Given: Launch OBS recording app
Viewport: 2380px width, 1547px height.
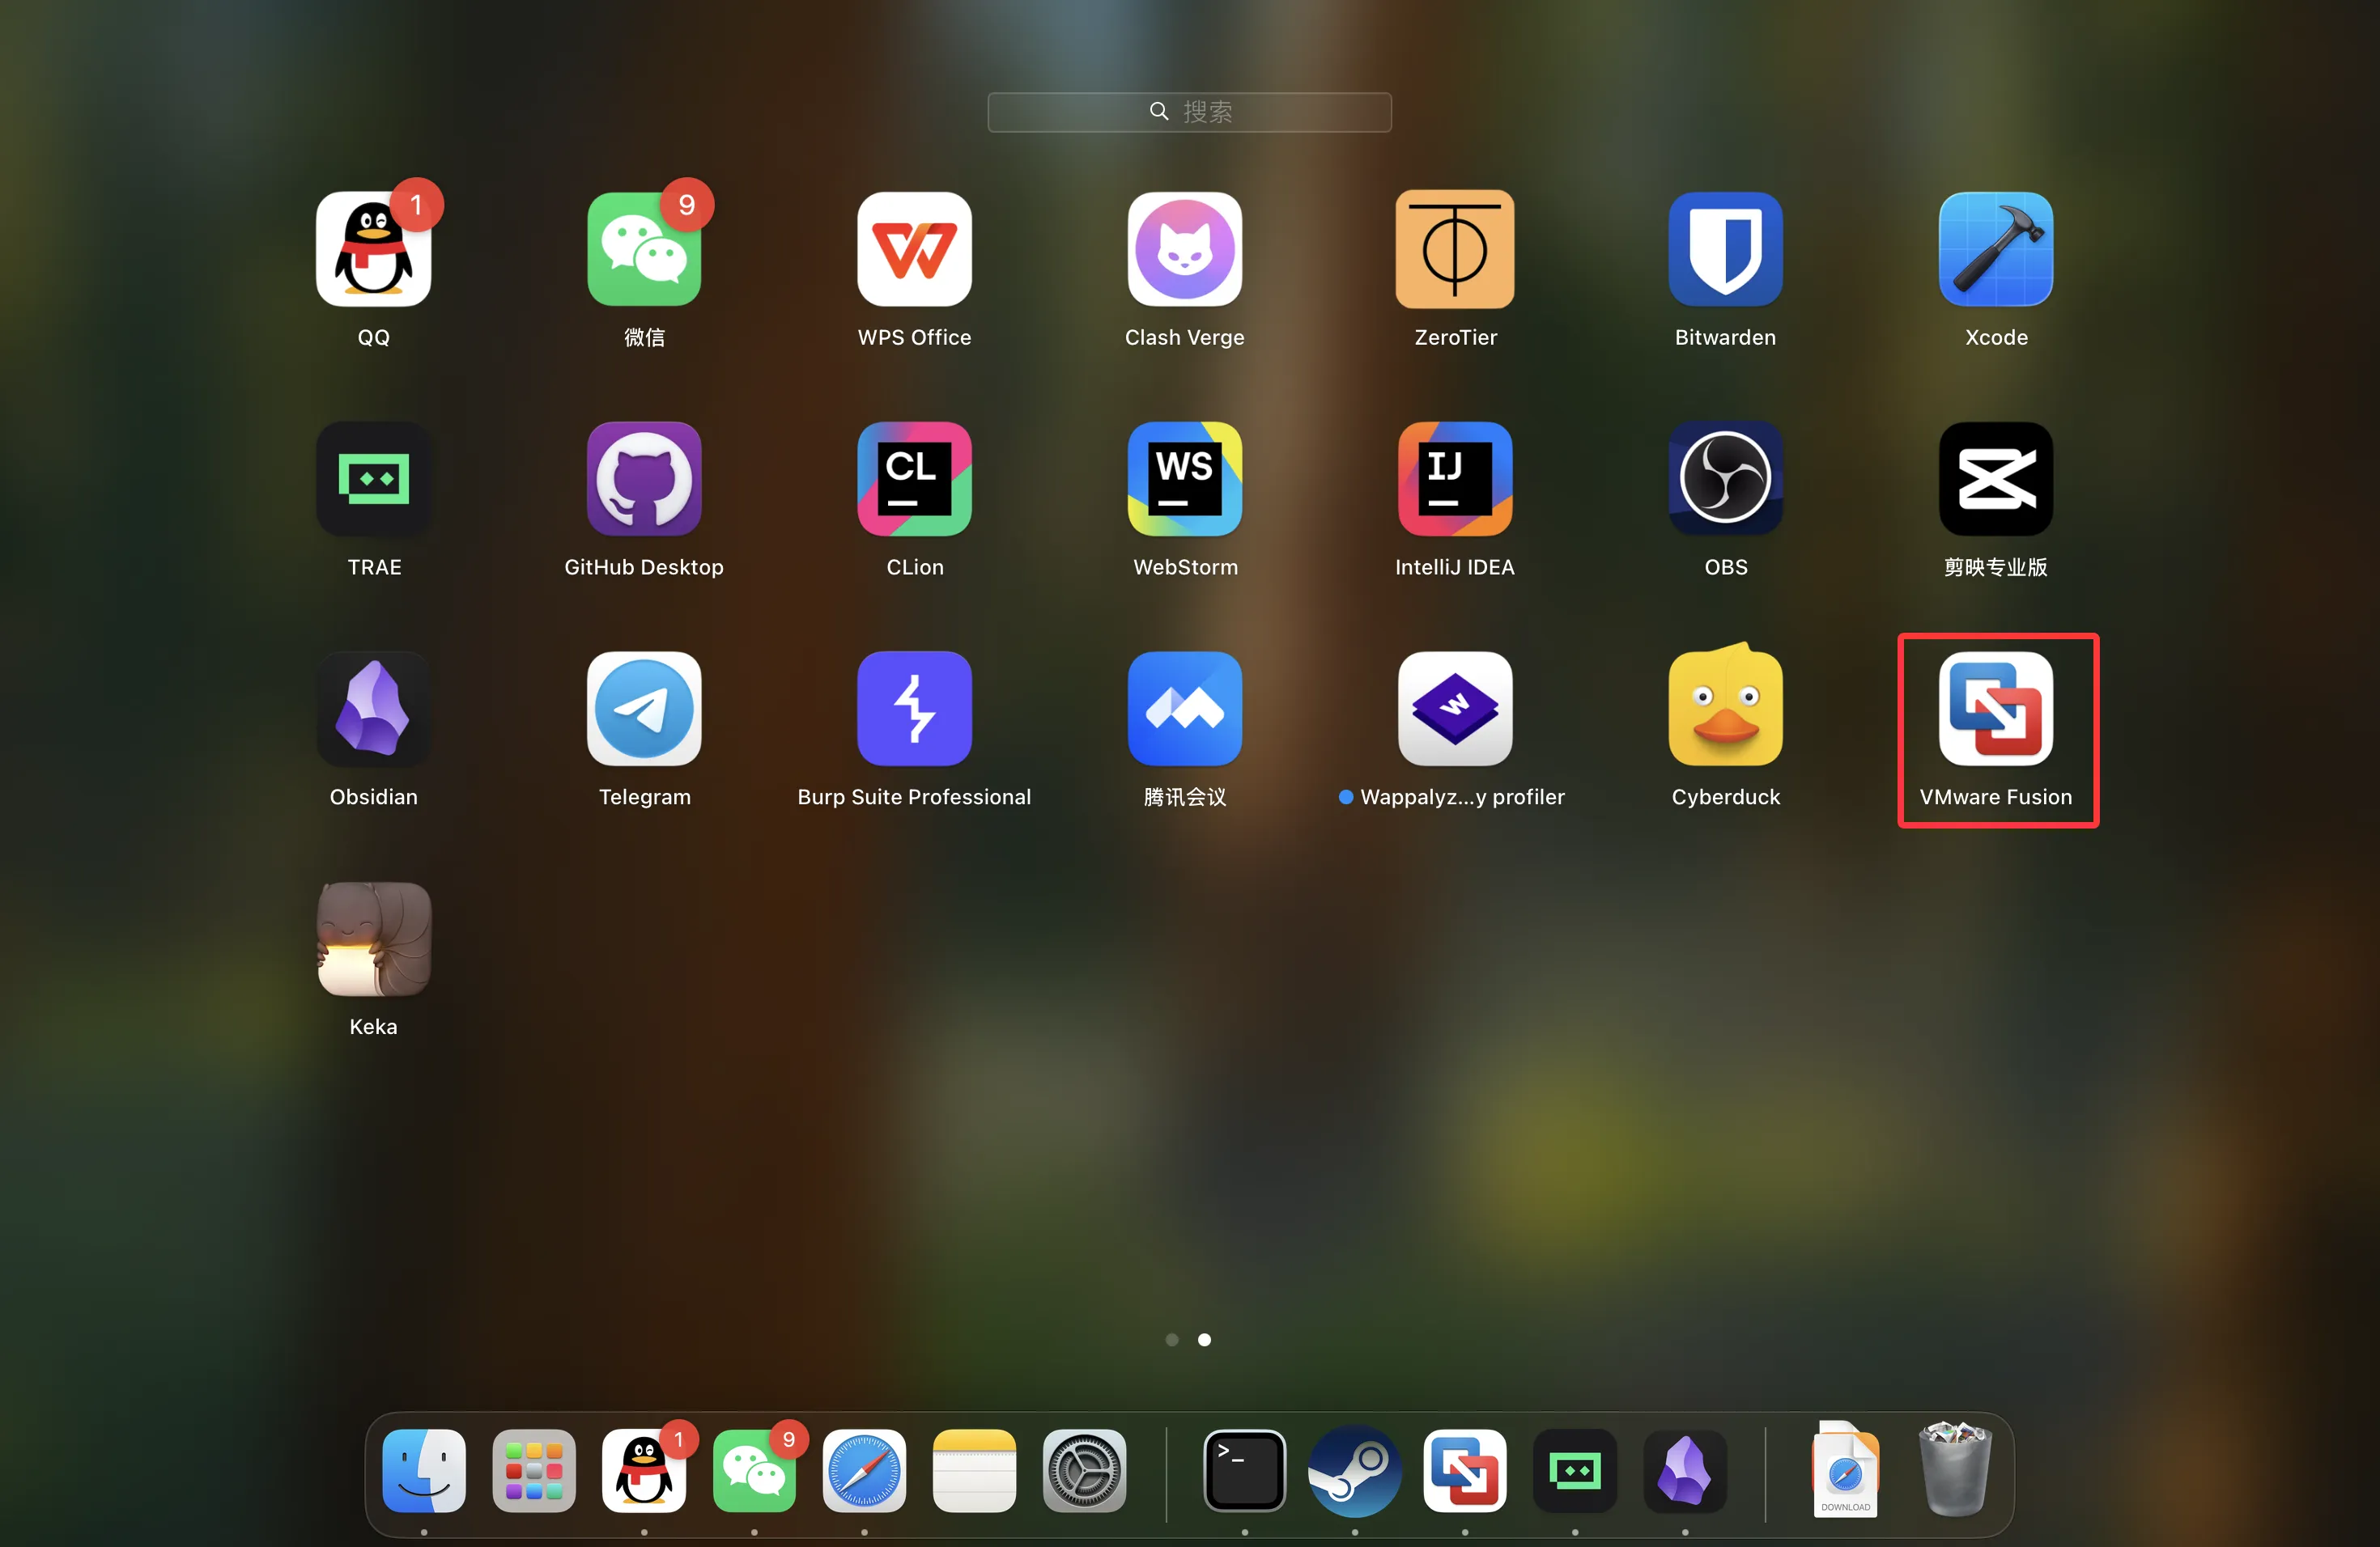Looking at the screenshot, I should pyautogui.click(x=1725, y=480).
